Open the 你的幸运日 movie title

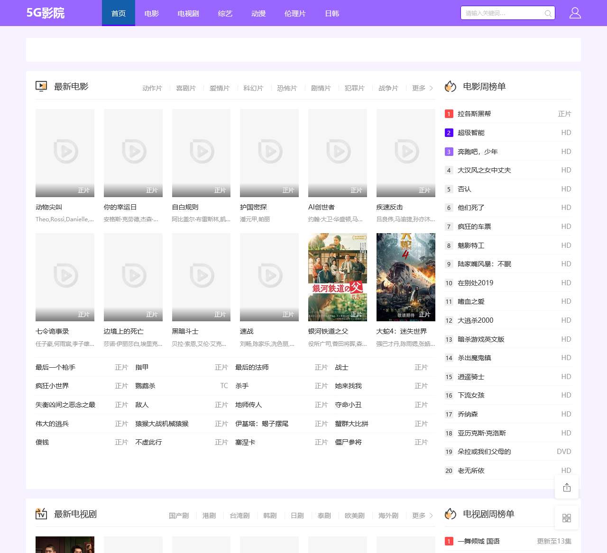click(x=120, y=207)
